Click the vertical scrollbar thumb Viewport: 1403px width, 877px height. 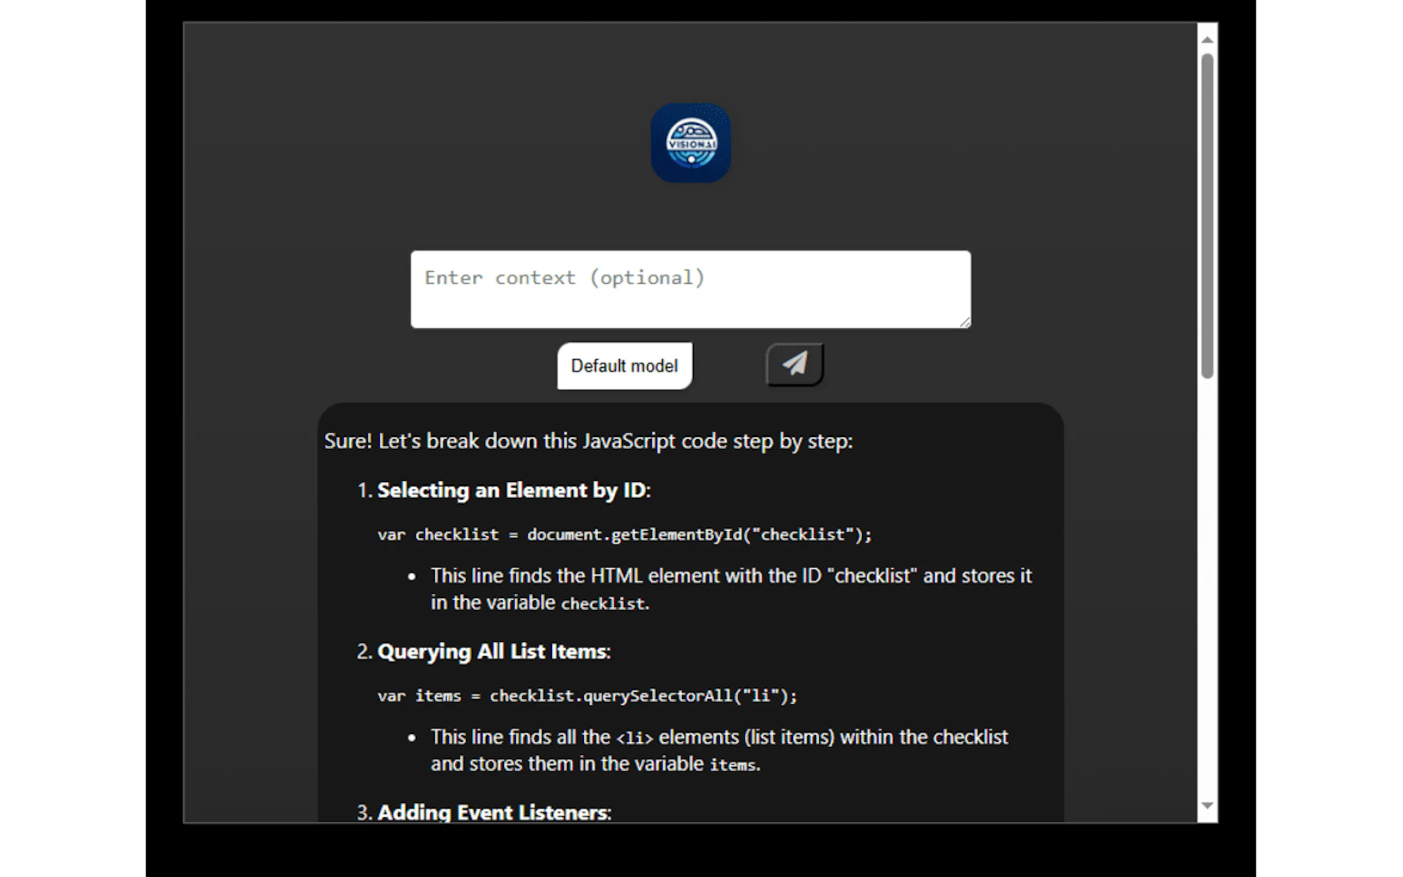(1207, 215)
